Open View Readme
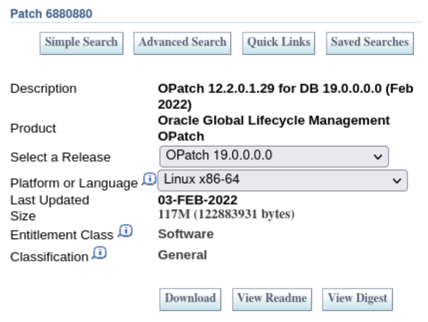428x322 pixels. click(x=272, y=299)
